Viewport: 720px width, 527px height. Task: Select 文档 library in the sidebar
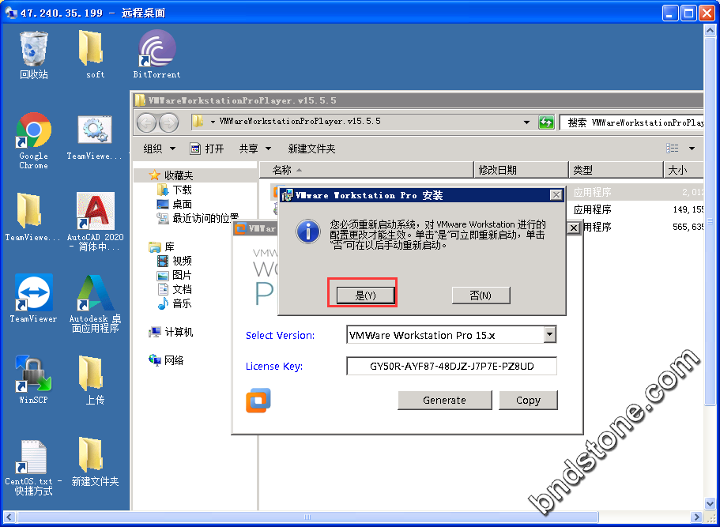(175, 289)
